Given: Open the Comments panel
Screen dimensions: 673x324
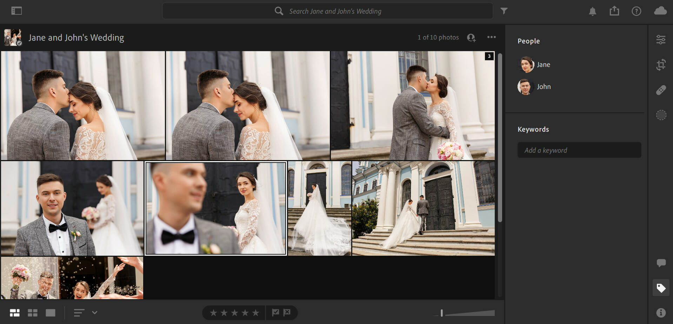Looking at the screenshot, I should pyautogui.click(x=661, y=263).
